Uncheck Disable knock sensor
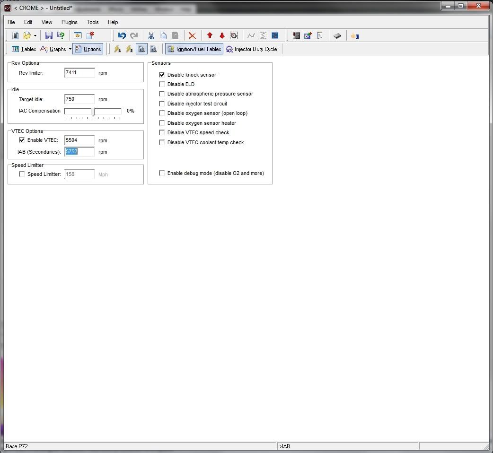The width and height of the screenshot is (493, 453). [x=162, y=75]
